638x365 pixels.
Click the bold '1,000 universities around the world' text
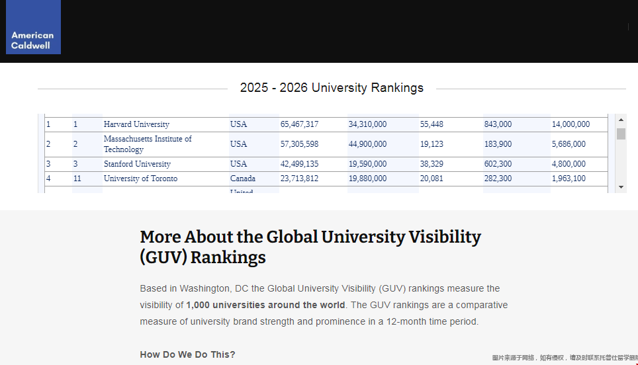point(265,305)
